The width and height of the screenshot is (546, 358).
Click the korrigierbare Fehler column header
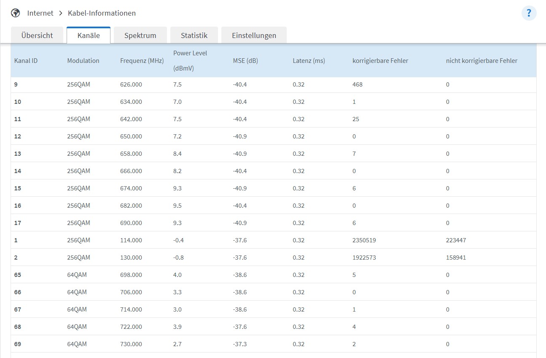pos(380,61)
